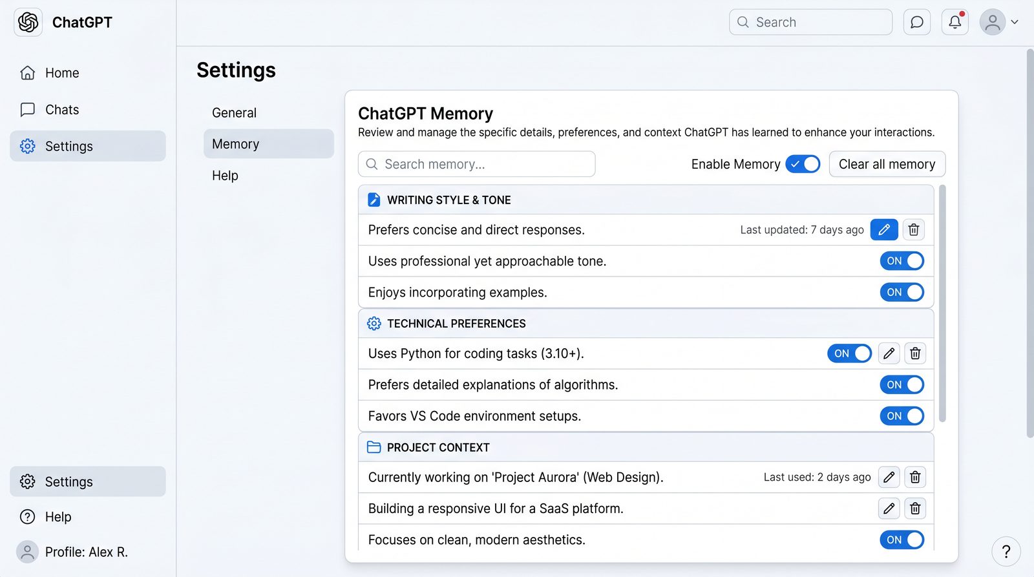Click the 'ChatGPT Memory' heading
Viewport: 1034px width, 577px height.
425,113
